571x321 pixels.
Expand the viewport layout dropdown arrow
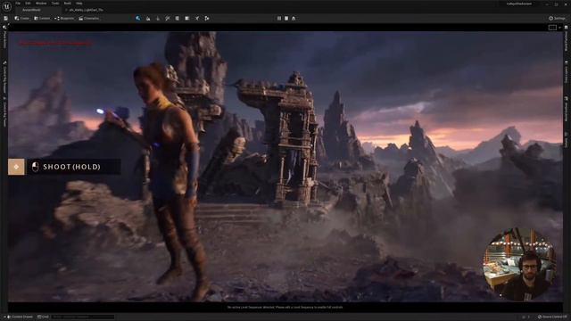click(559, 28)
